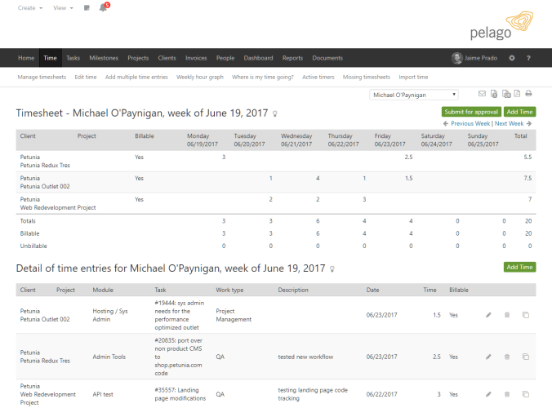Viewport: 552px width, 408px height.
Task: Click the 7.5 total for Petunia Outlet 002
Action: click(528, 179)
